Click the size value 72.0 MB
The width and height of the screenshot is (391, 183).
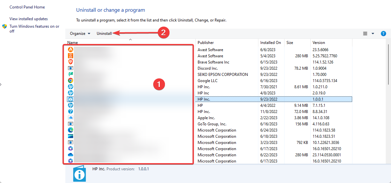tap(301, 111)
